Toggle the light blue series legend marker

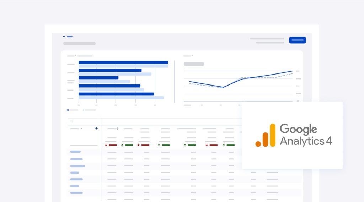[x=84, y=110]
